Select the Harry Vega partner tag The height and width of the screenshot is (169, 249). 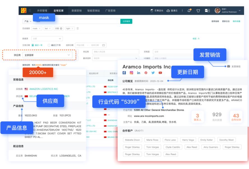[x=188, y=140]
